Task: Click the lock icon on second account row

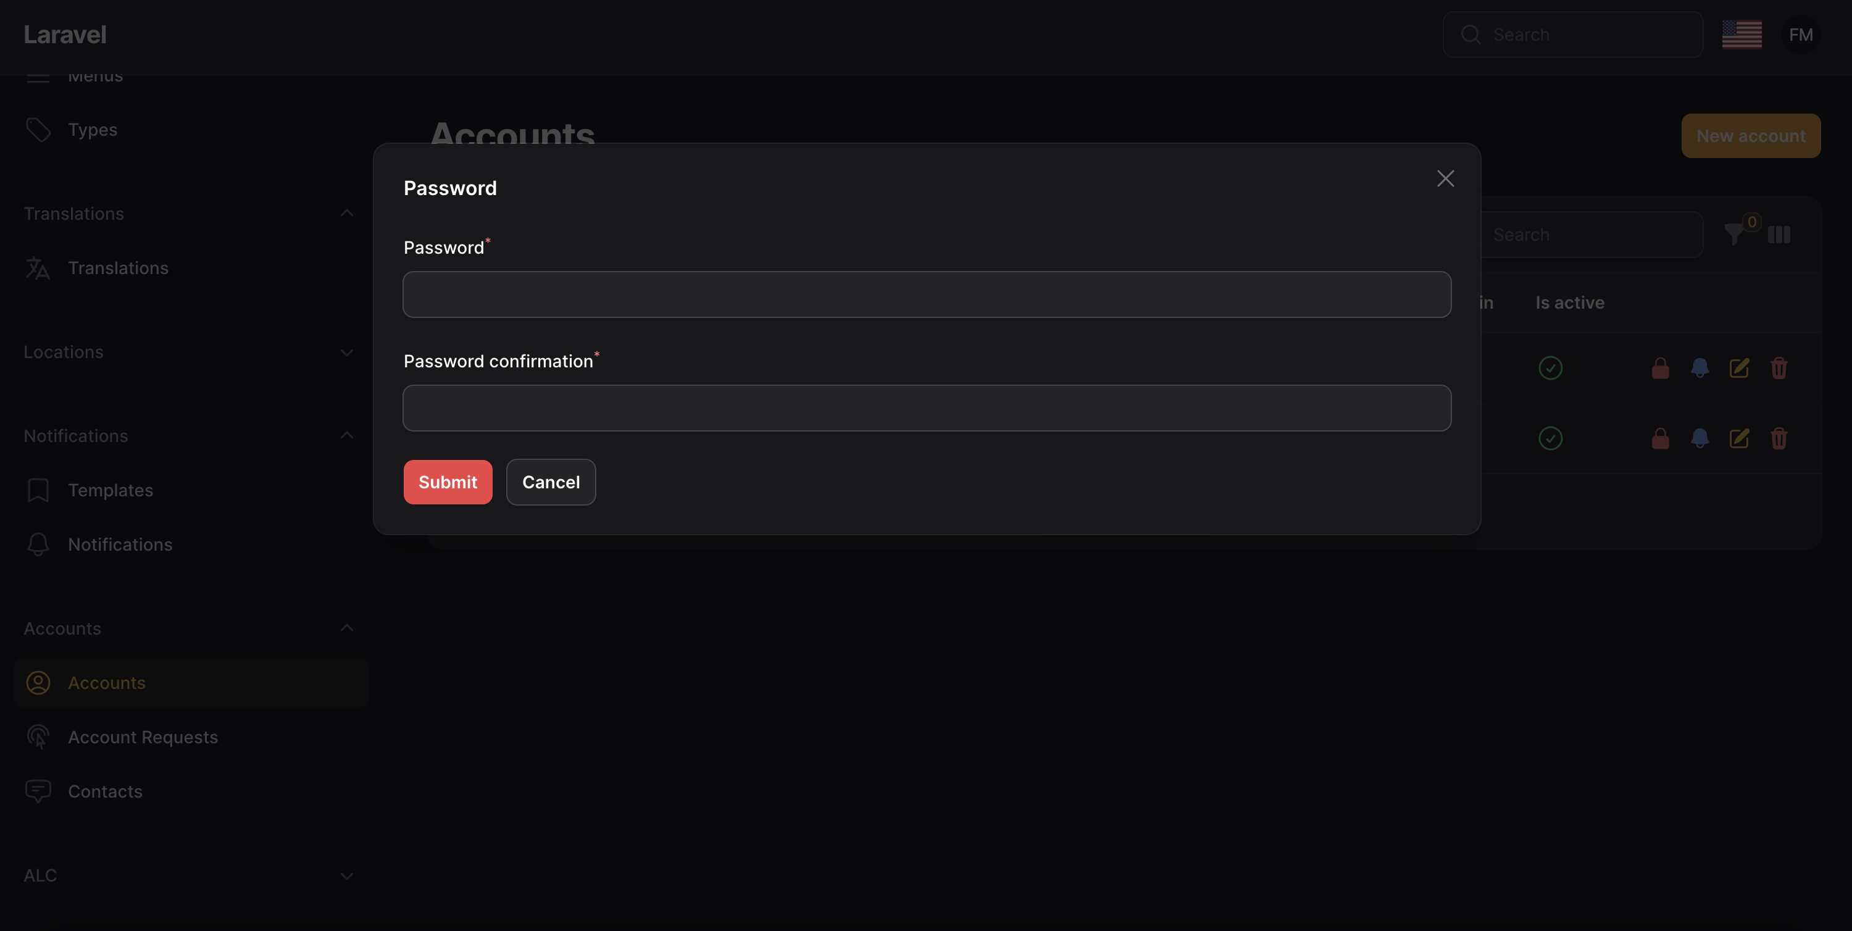Action: (1659, 438)
